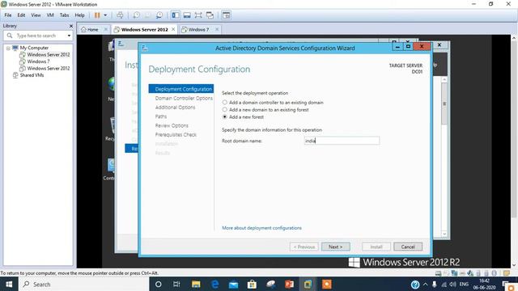Click the < Previous button
The width and height of the screenshot is (518, 291).
(304, 247)
